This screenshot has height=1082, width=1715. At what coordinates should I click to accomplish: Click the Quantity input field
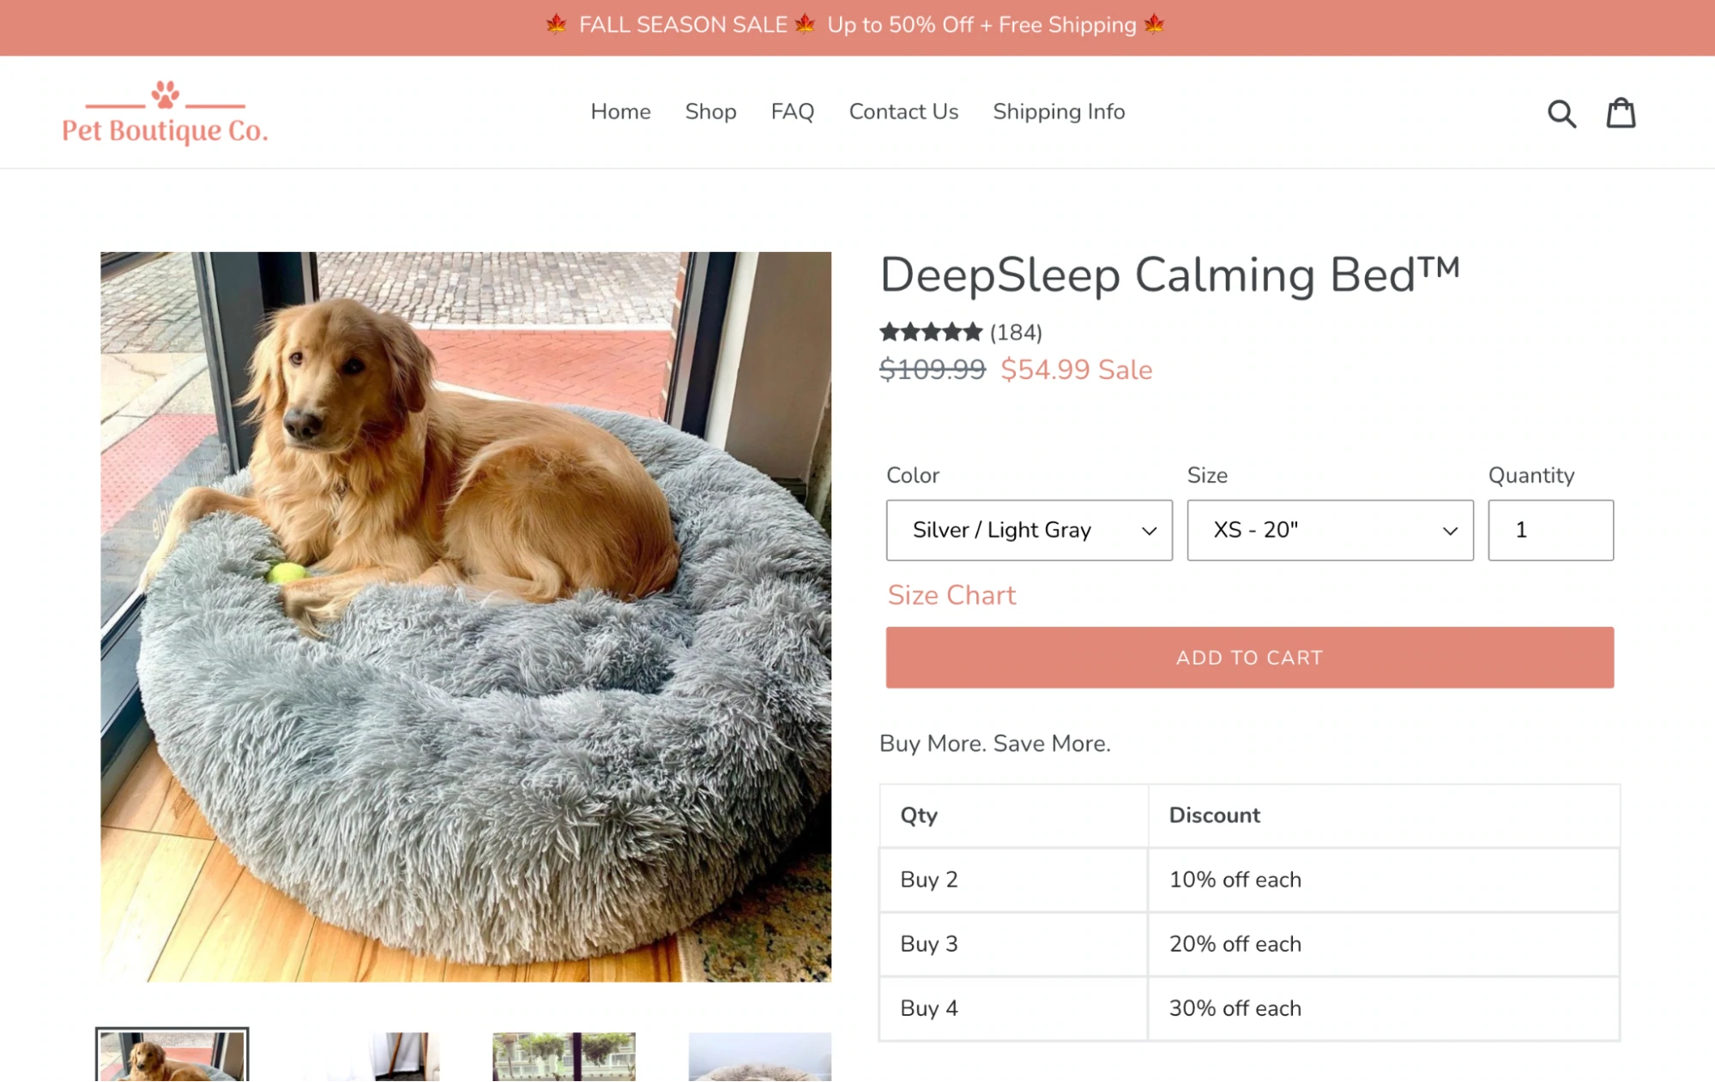(x=1549, y=530)
